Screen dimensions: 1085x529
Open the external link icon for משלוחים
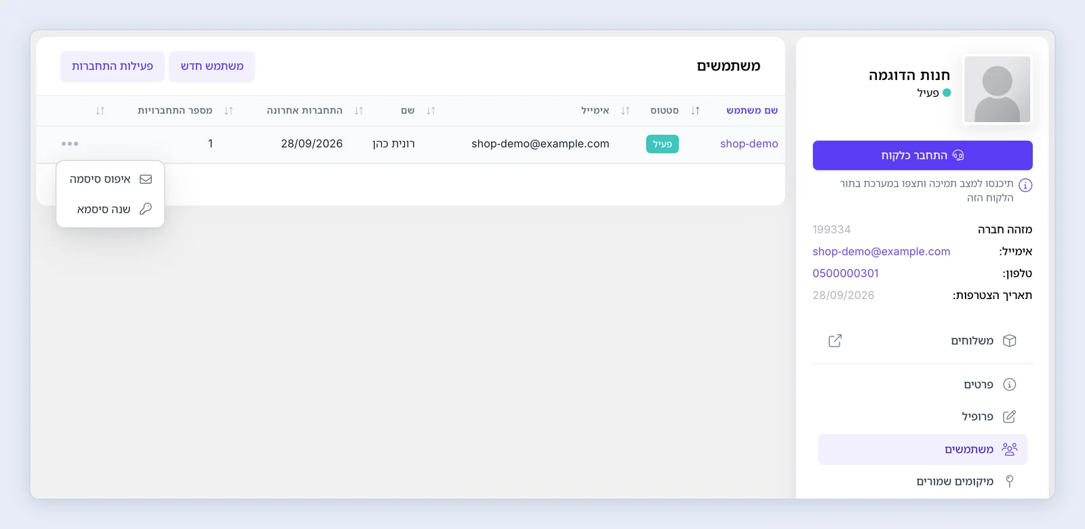click(835, 340)
